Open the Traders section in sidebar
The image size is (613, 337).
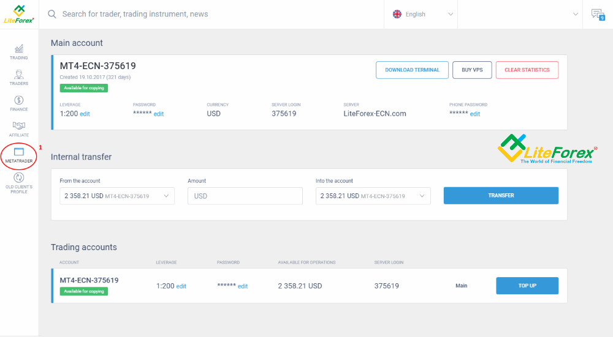coord(19,78)
